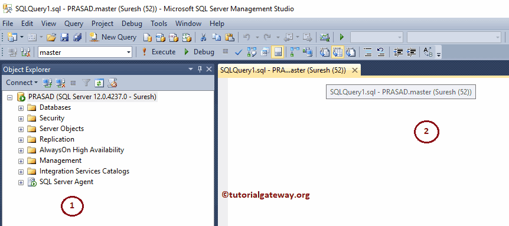This screenshot has height=226, width=509.
Task: Click the Parse blue checkmark icon
Action: click(239, 52)
